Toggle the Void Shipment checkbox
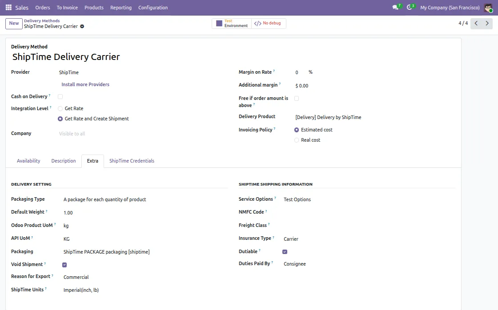The height and width of the screenshot is (310, 498). [64, 265]
